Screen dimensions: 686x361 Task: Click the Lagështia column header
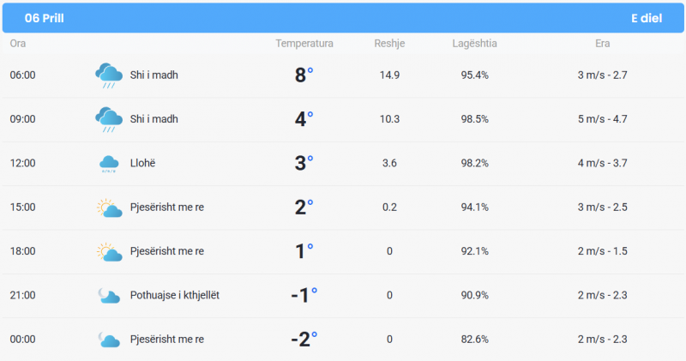(474, 44)
